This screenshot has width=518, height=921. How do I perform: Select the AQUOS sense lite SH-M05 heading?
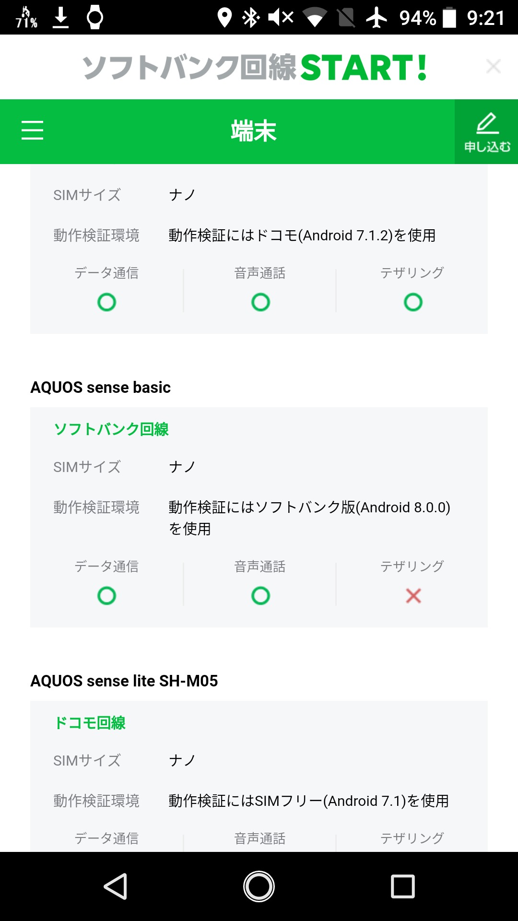pos(124,681)
